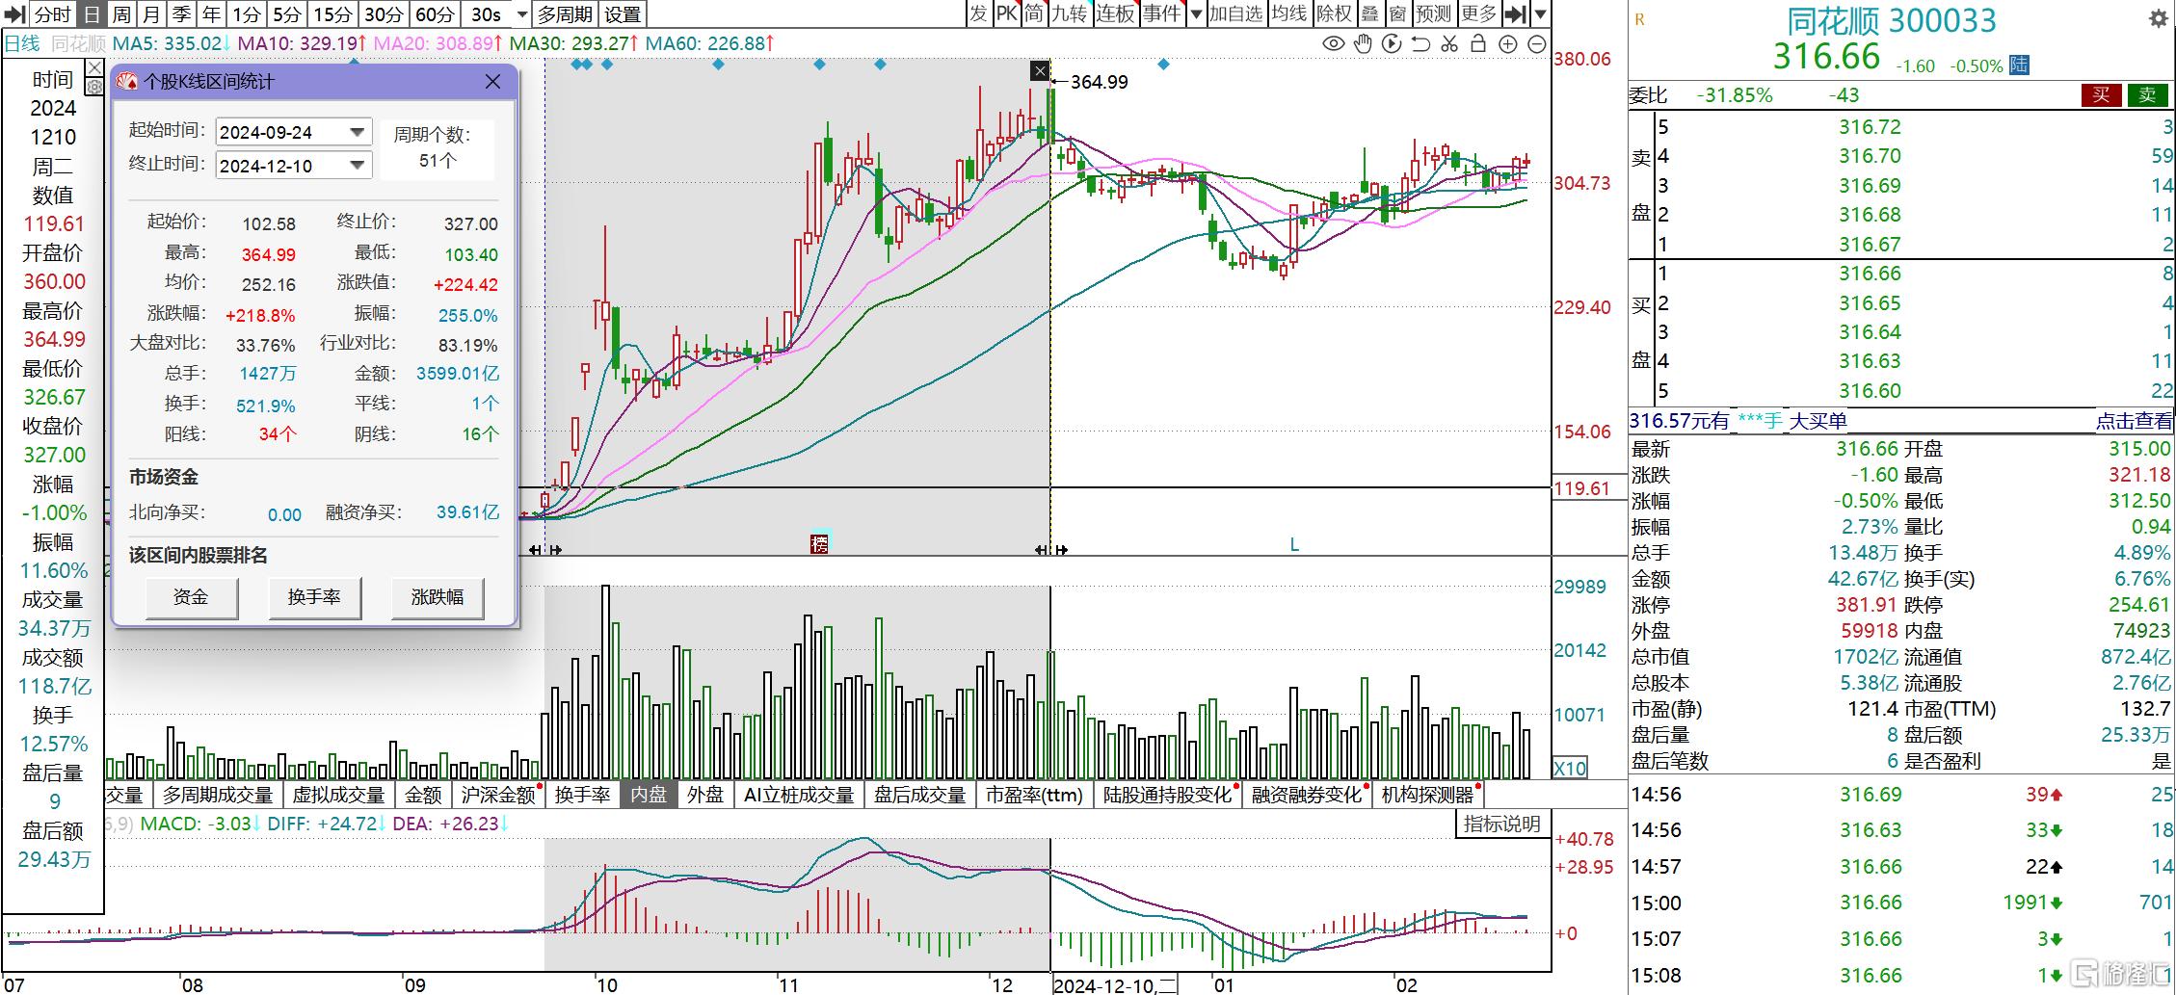Open the 设置 settings button in the toolbar
Image resolution: width=2176 pixels, height=995 pixels.
click(623, 14)
